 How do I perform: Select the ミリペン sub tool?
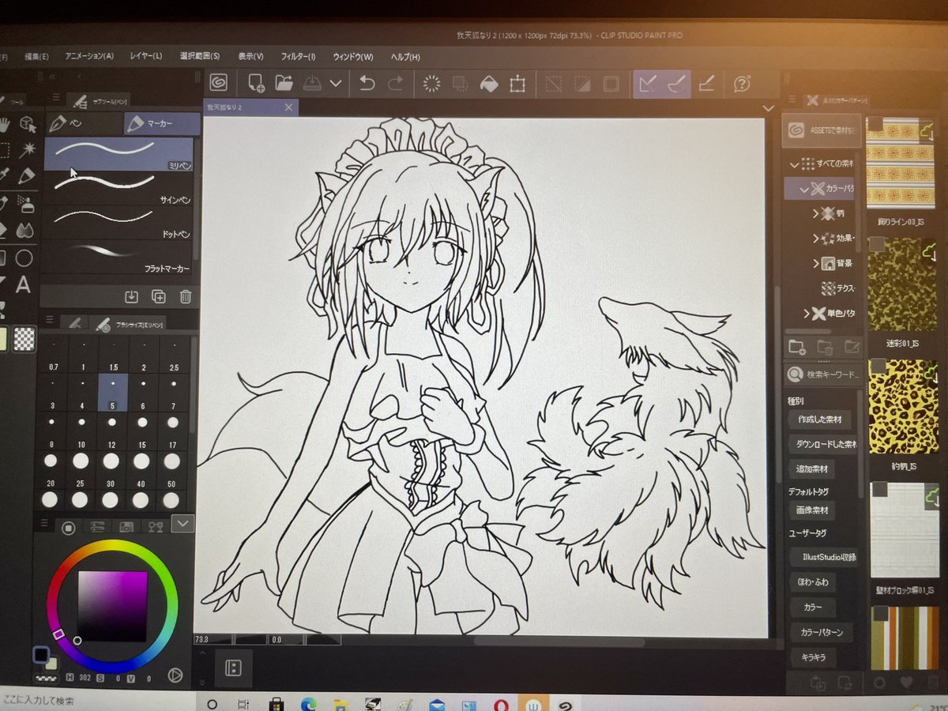(x=118, y=155)
